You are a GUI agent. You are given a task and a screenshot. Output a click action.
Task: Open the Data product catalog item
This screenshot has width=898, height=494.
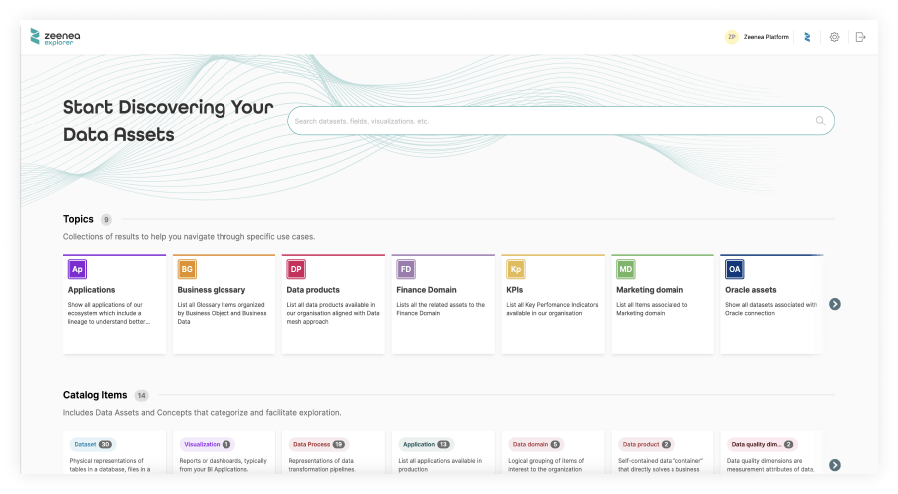(x=645, y=444)
